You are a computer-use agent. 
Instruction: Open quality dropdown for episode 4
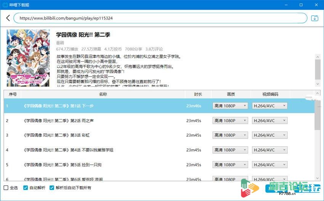[x=230, y=150]
